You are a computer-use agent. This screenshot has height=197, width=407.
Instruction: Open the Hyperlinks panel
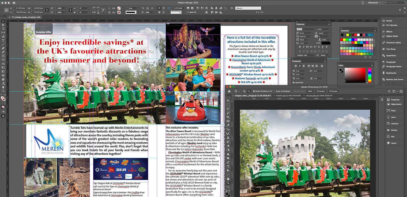coord(391,56)
